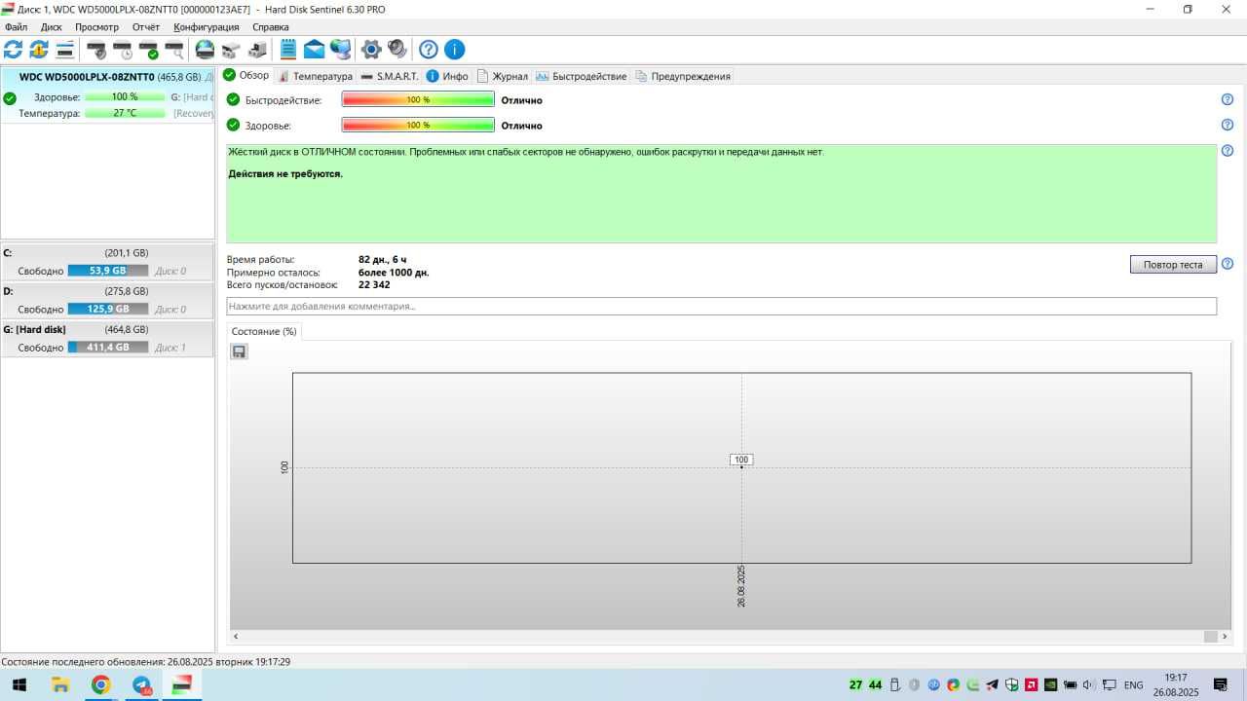Open the notification center tray icon
Viewport: 1247px width, 701px height.
1222,685
